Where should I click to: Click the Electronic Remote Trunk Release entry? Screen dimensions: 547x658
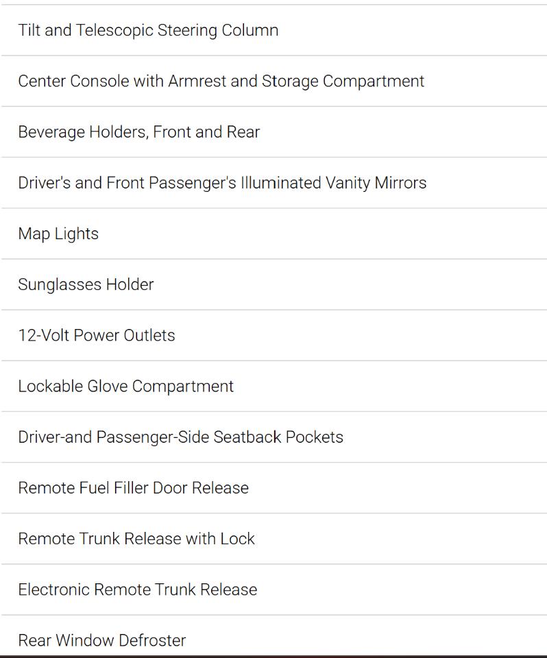[273, 589]
